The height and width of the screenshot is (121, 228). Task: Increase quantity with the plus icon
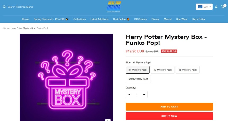(144, 95)
